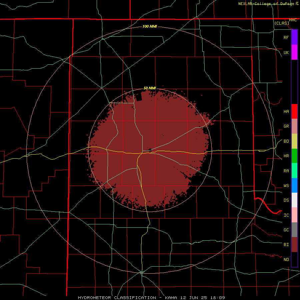
Task: Click the BI legend label
Action: pyautogui.click(x=286, y=245)
